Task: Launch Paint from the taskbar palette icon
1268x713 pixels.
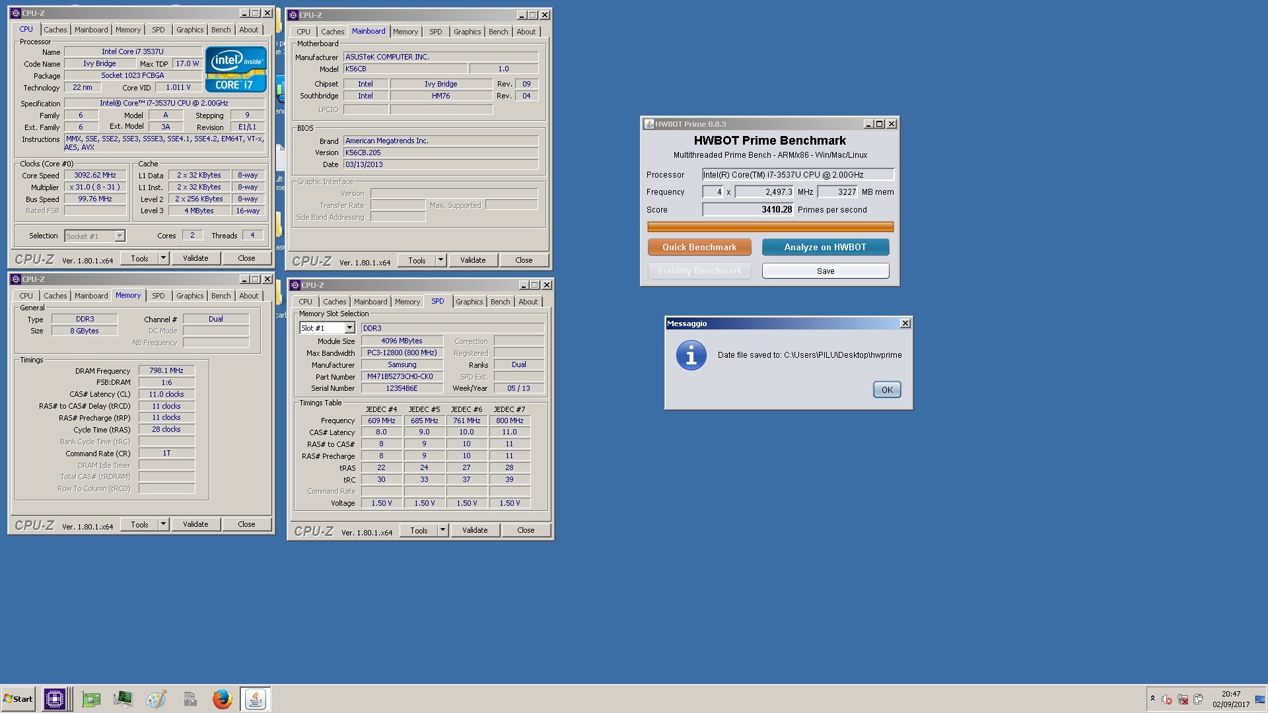Action: pos(156,699)
